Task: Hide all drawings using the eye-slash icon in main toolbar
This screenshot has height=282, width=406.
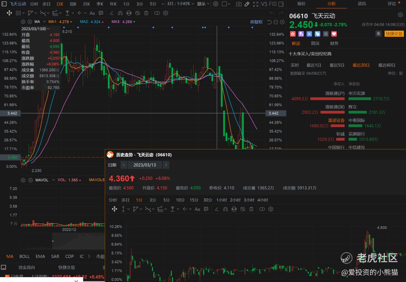Action: click(x=138, y=13)
